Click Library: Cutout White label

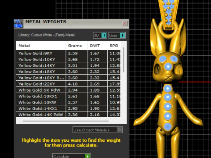47,35
